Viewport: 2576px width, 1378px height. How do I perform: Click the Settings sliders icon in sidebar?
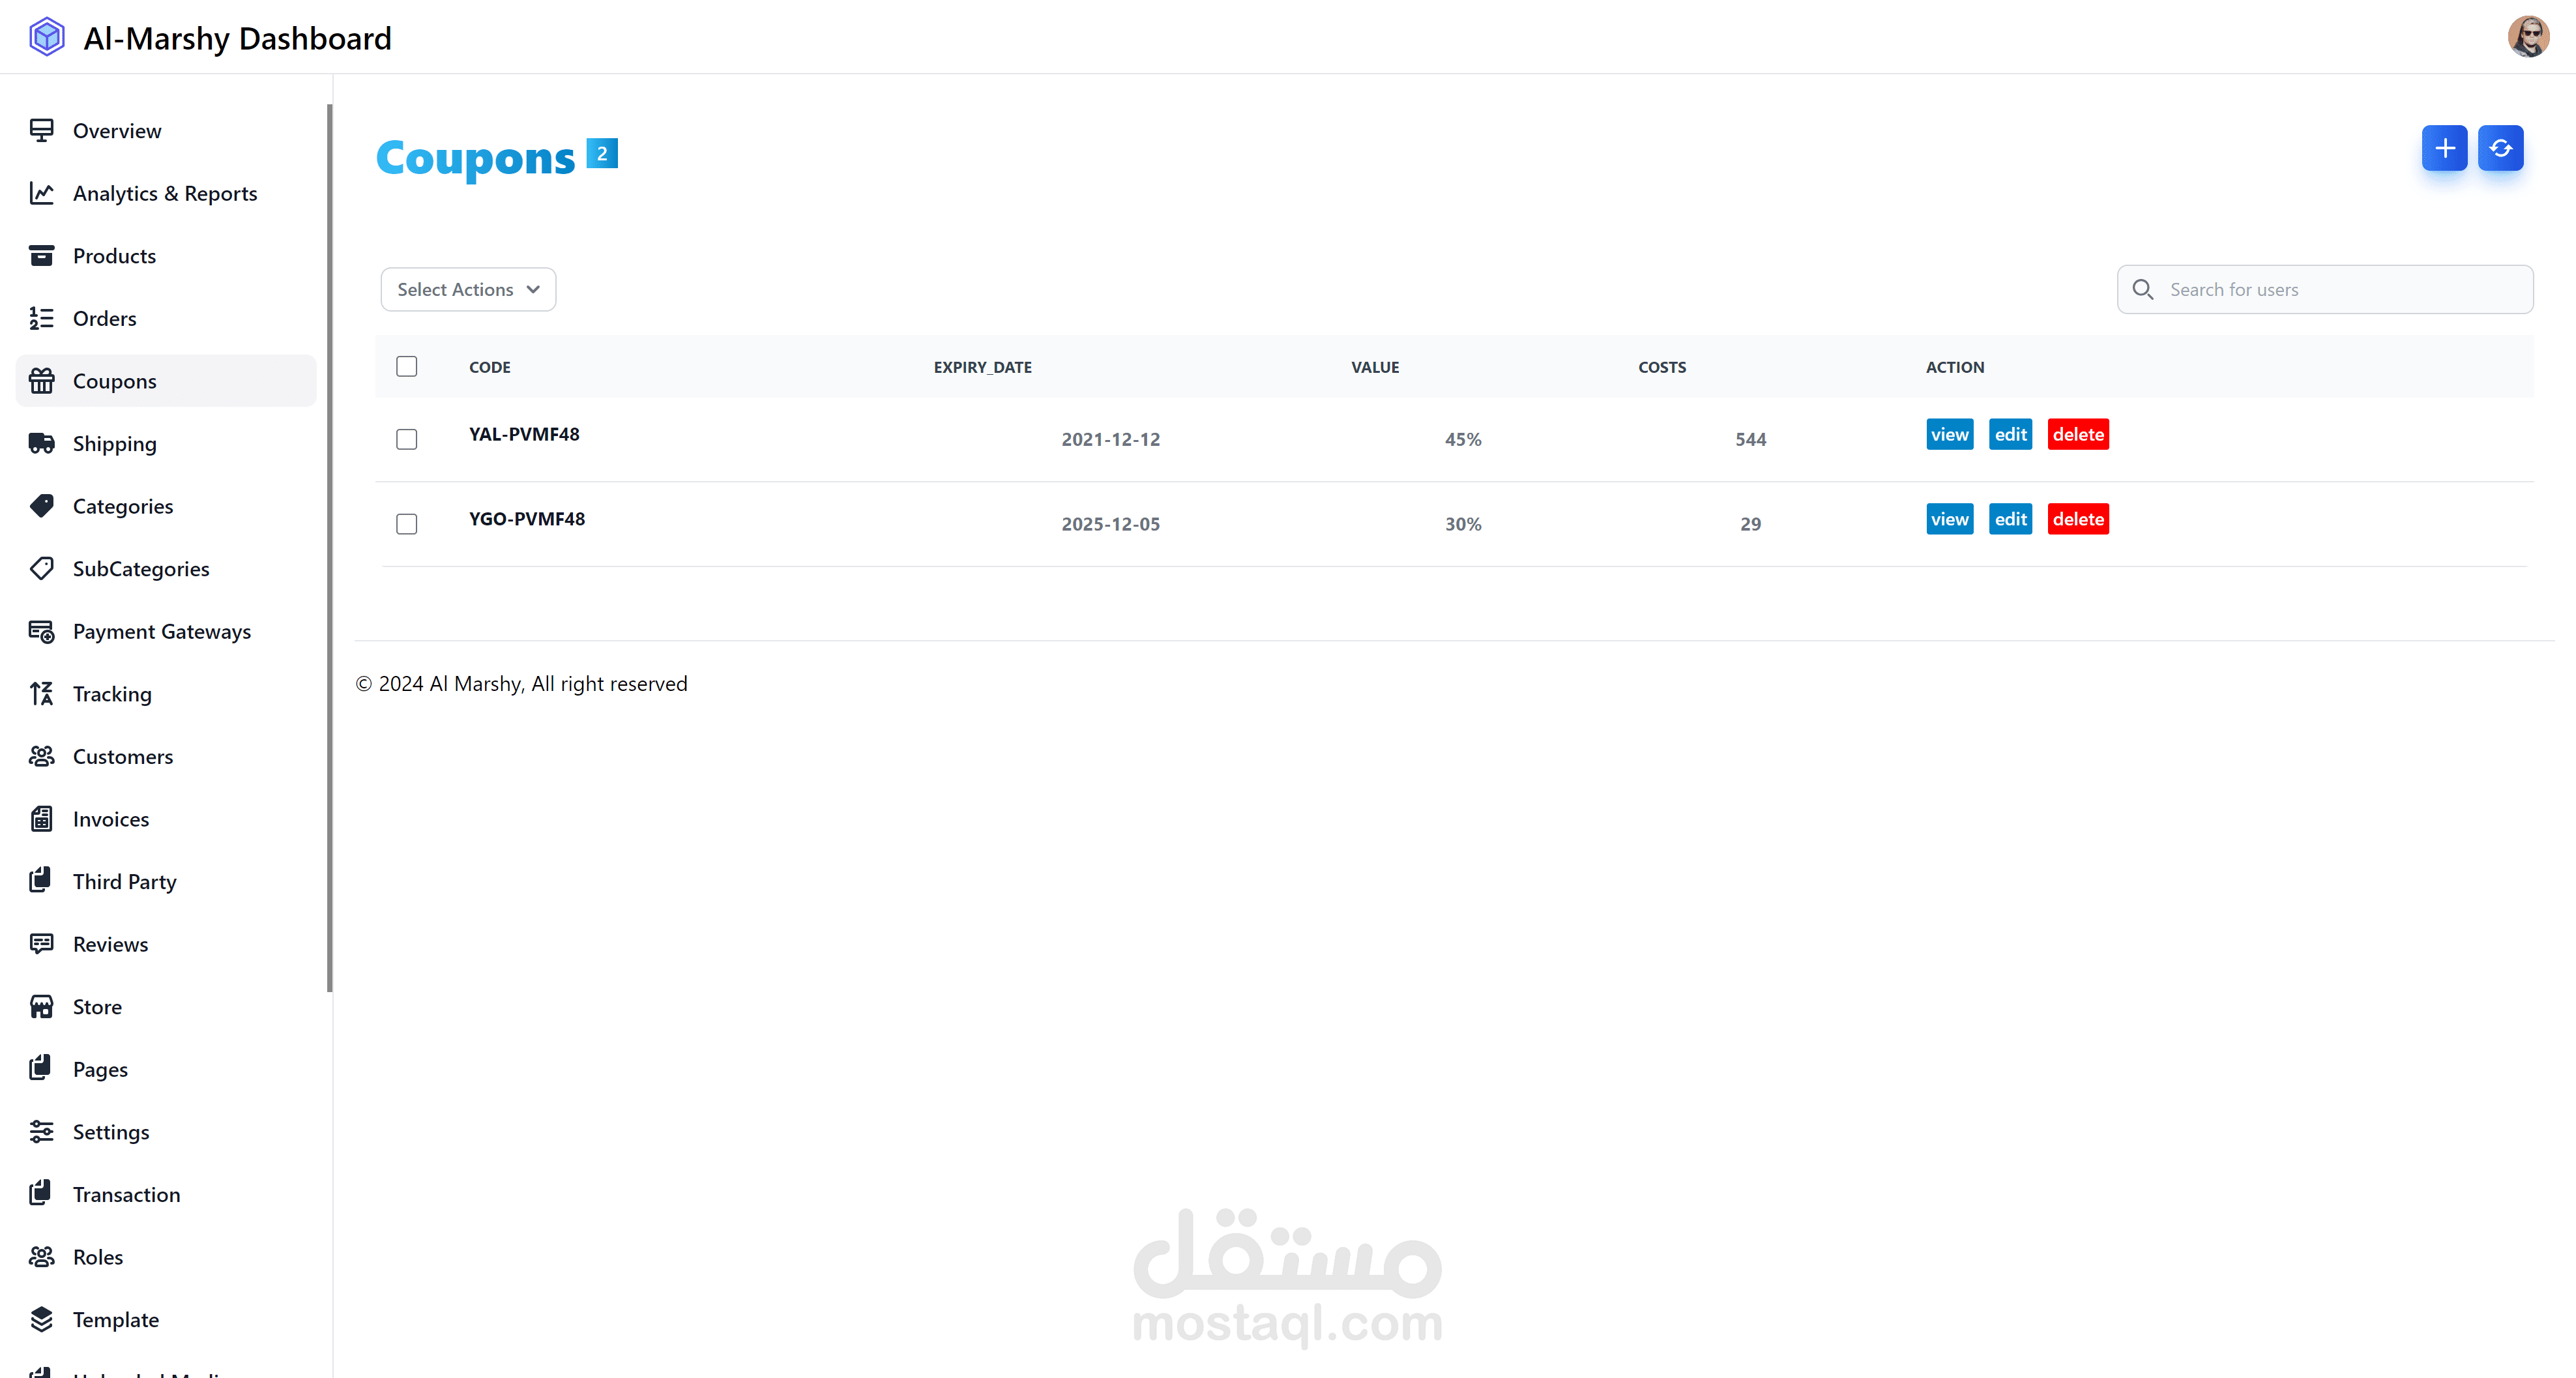(x=41, y=1132)
